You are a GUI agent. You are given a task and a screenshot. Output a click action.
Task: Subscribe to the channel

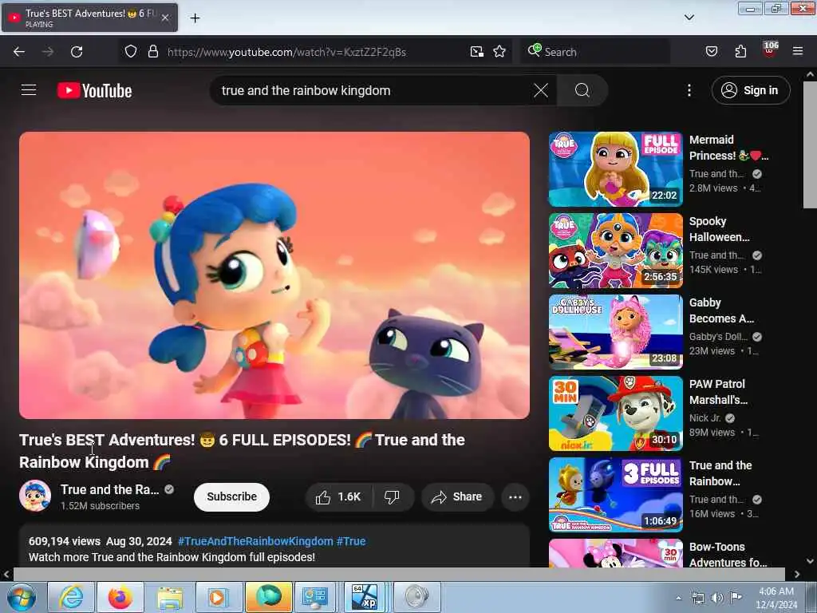231,496
